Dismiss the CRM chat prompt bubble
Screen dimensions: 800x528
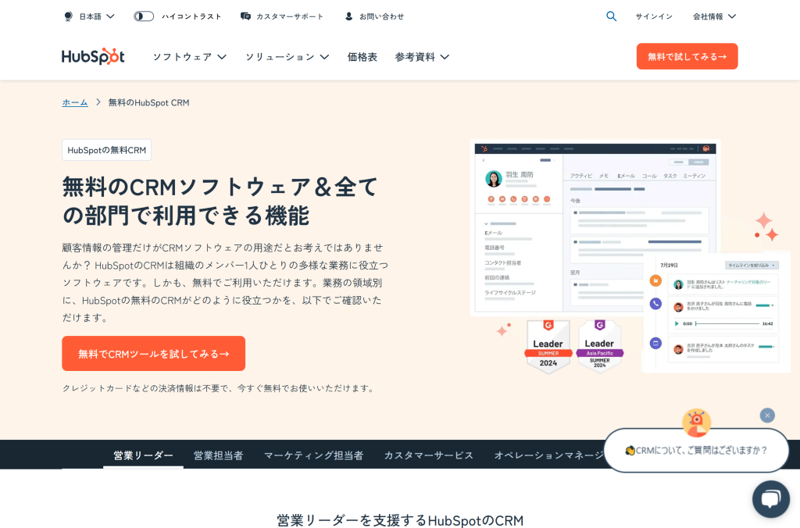(x=767, y=416)
